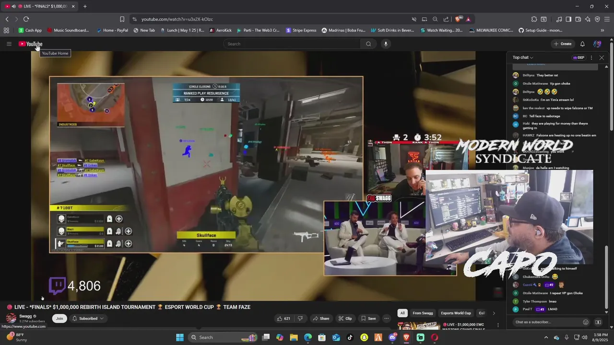Share this page via address bar share icon
Viewport: 614px width, 345px height.
click(446, 19)
